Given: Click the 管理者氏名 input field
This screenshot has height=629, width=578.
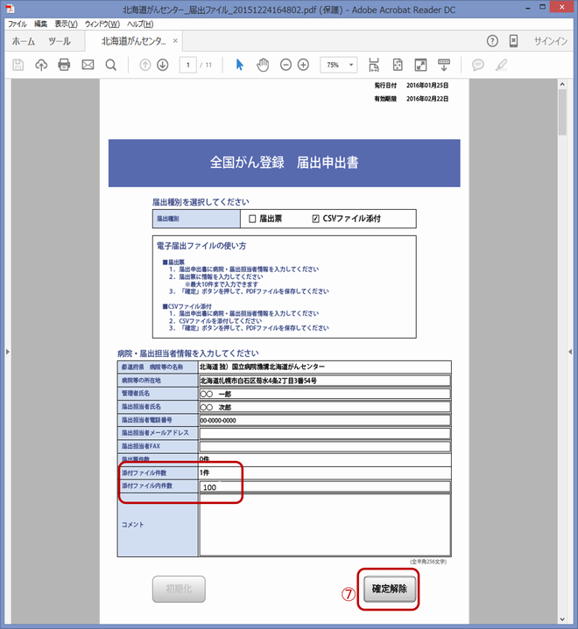Looking at the screenshot, I should [x=325, y=394].
